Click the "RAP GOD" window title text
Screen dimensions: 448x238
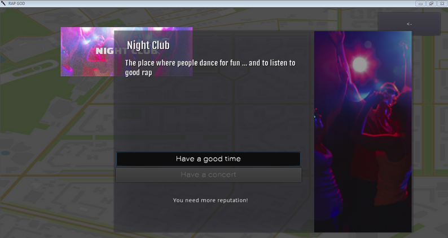pos(16,3)
